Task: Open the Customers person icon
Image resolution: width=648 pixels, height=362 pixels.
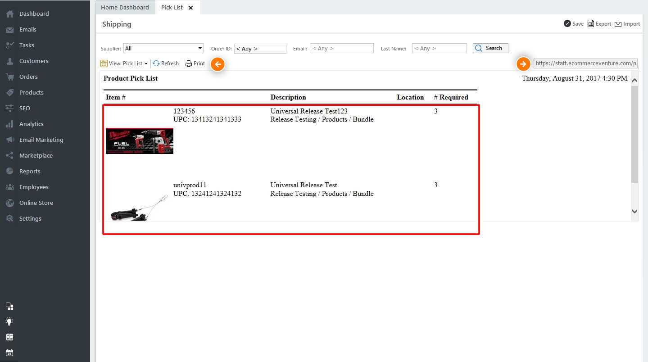Action: [9, 61]
